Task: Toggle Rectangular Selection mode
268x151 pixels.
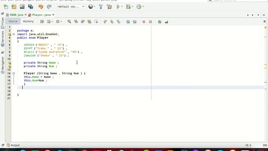Action: (x=96, y=21)
